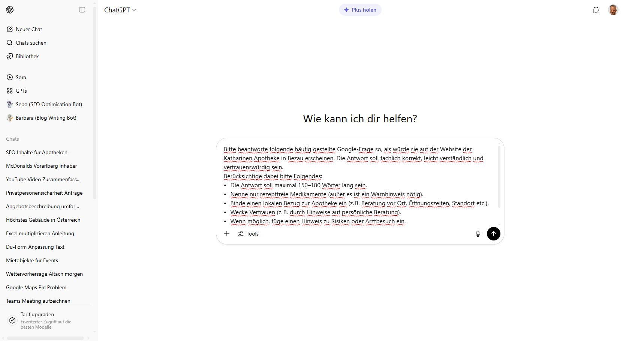Click the Plus holen button
The image size is (623, 341).
coord(360,10)
